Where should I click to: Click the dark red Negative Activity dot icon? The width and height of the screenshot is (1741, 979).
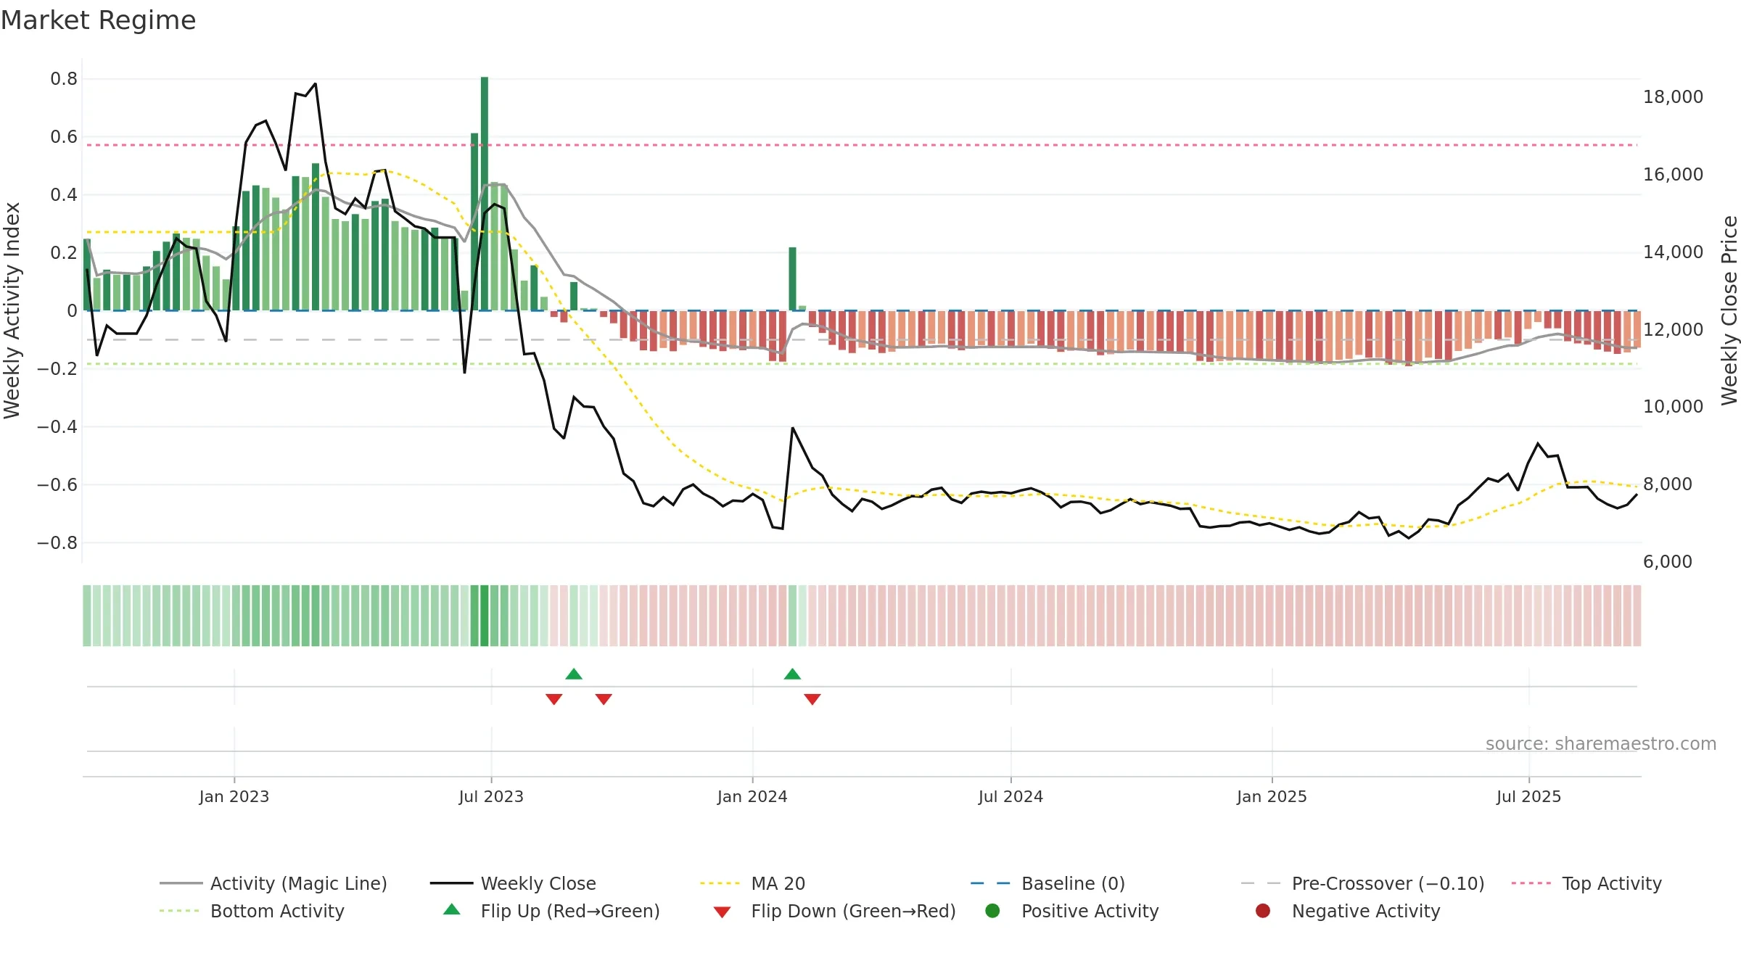pos(1263,911)
